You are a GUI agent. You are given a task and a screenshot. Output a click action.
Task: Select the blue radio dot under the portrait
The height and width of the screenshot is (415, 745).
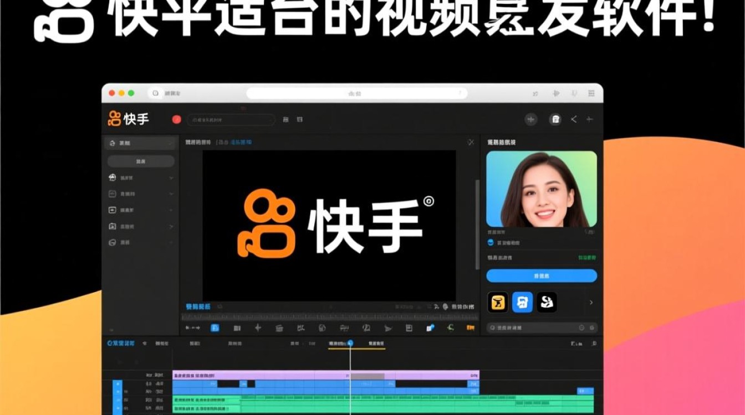pyautogui.click(x=491, y=242)
